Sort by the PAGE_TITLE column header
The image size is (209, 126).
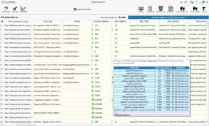(48, 22)
